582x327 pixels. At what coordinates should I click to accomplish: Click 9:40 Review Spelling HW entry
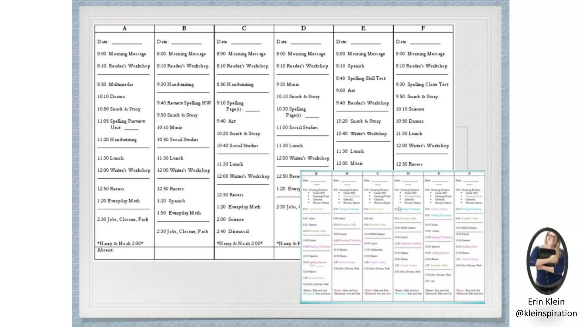pos(184,103)
